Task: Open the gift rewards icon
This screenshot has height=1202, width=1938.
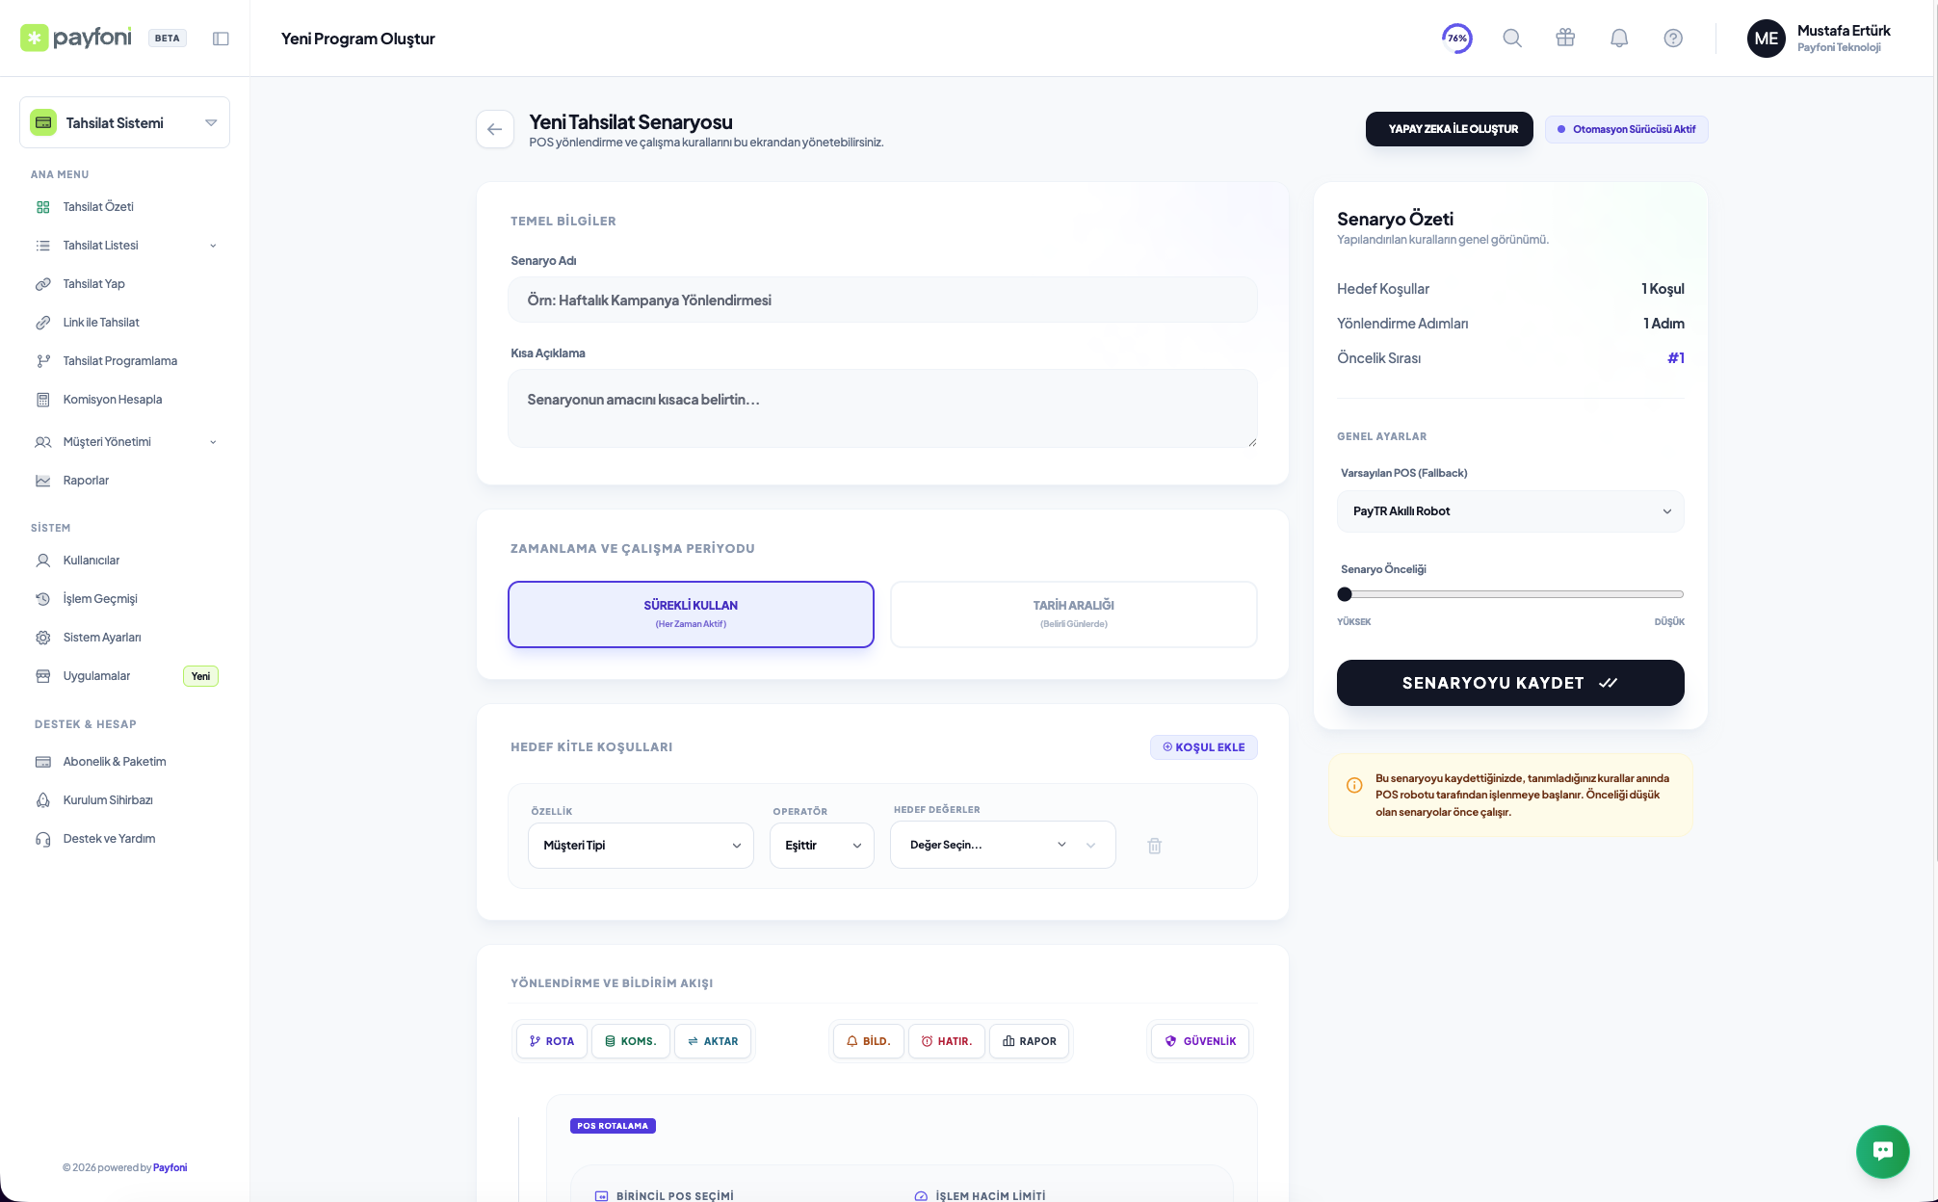Action: [x=1565, y=39]
